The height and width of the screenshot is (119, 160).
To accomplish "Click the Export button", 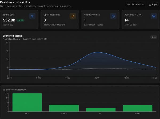I will [153, 4].
